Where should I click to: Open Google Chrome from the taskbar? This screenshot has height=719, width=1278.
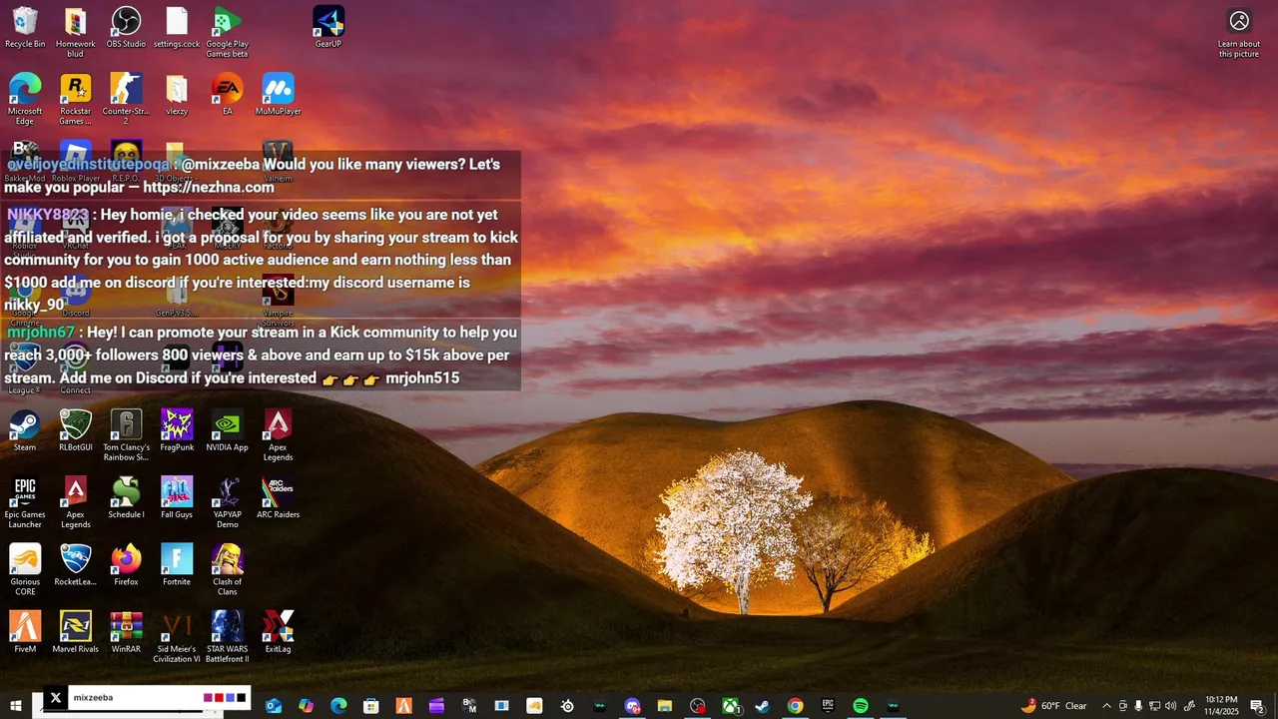click(795, 706)
